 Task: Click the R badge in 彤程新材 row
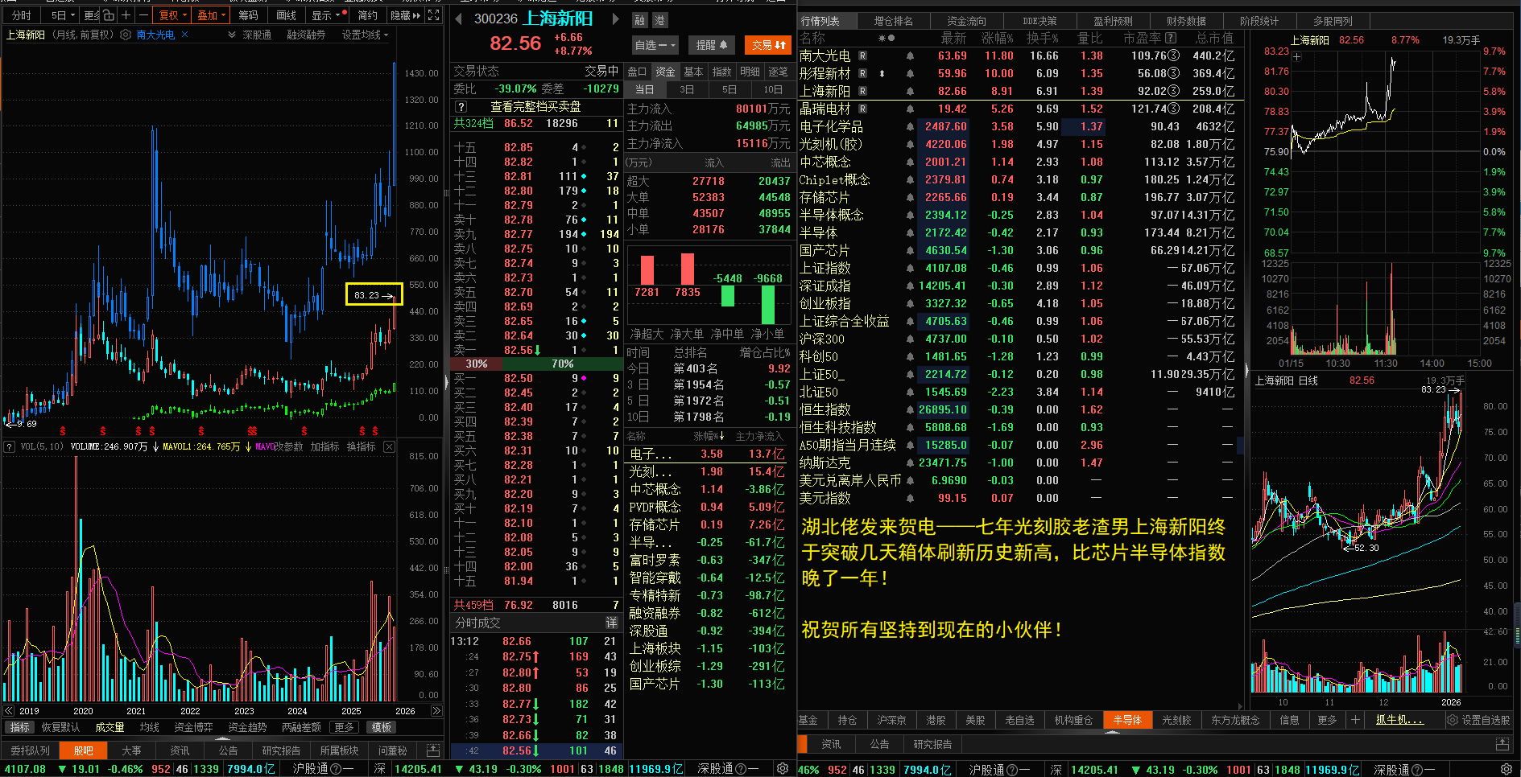click(863, 73)
